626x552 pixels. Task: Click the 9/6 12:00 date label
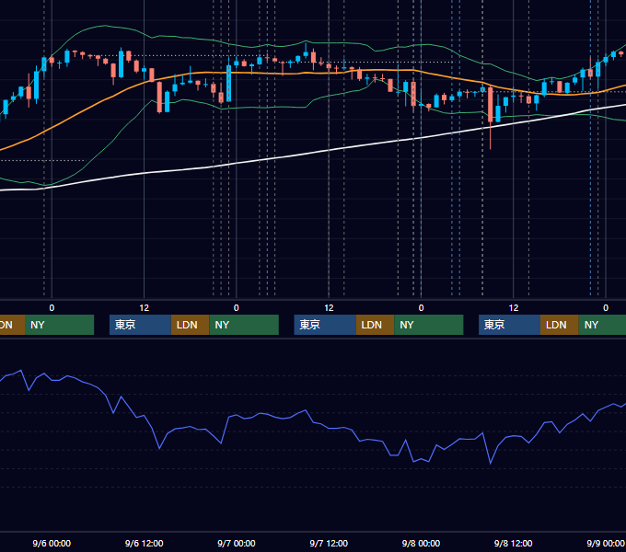(x=144, y=543)
